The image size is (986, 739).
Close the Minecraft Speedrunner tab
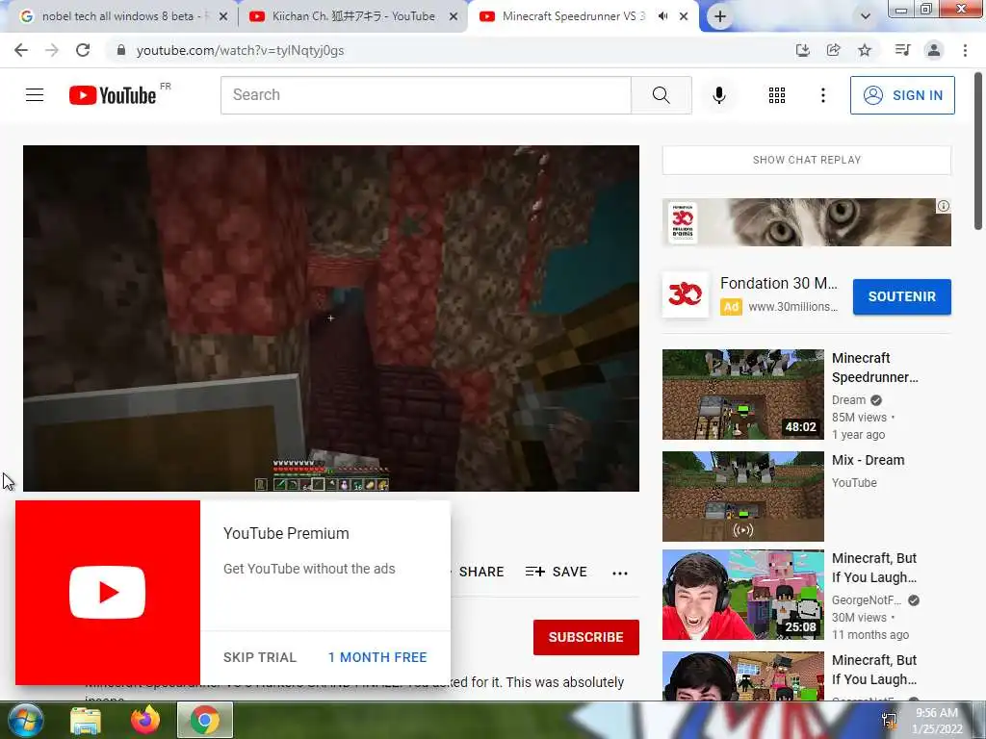coord(684,17)
